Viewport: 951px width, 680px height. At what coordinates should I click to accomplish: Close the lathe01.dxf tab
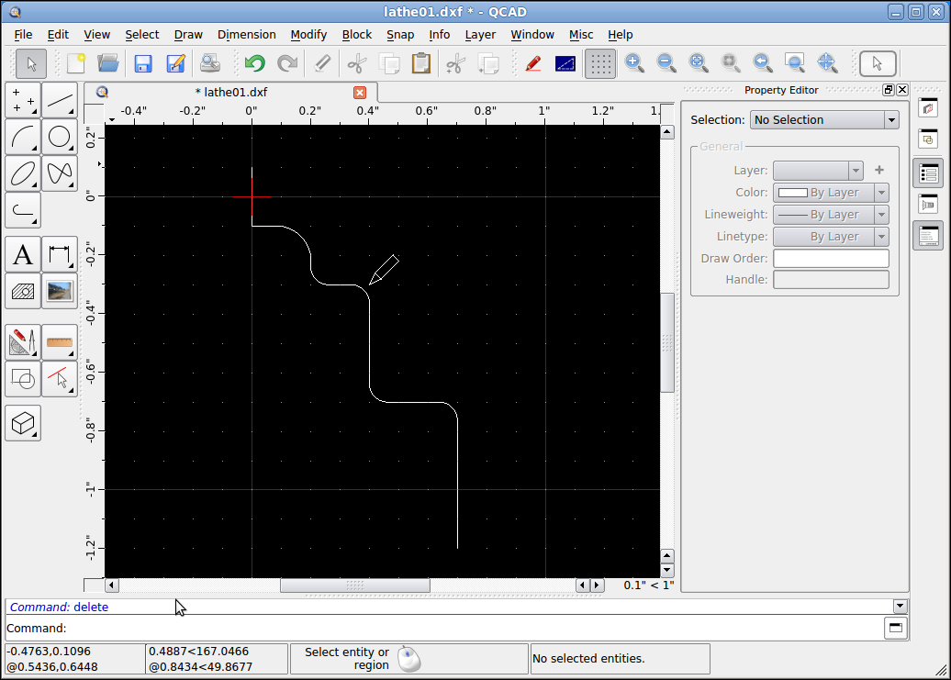(x=360, y=92)
